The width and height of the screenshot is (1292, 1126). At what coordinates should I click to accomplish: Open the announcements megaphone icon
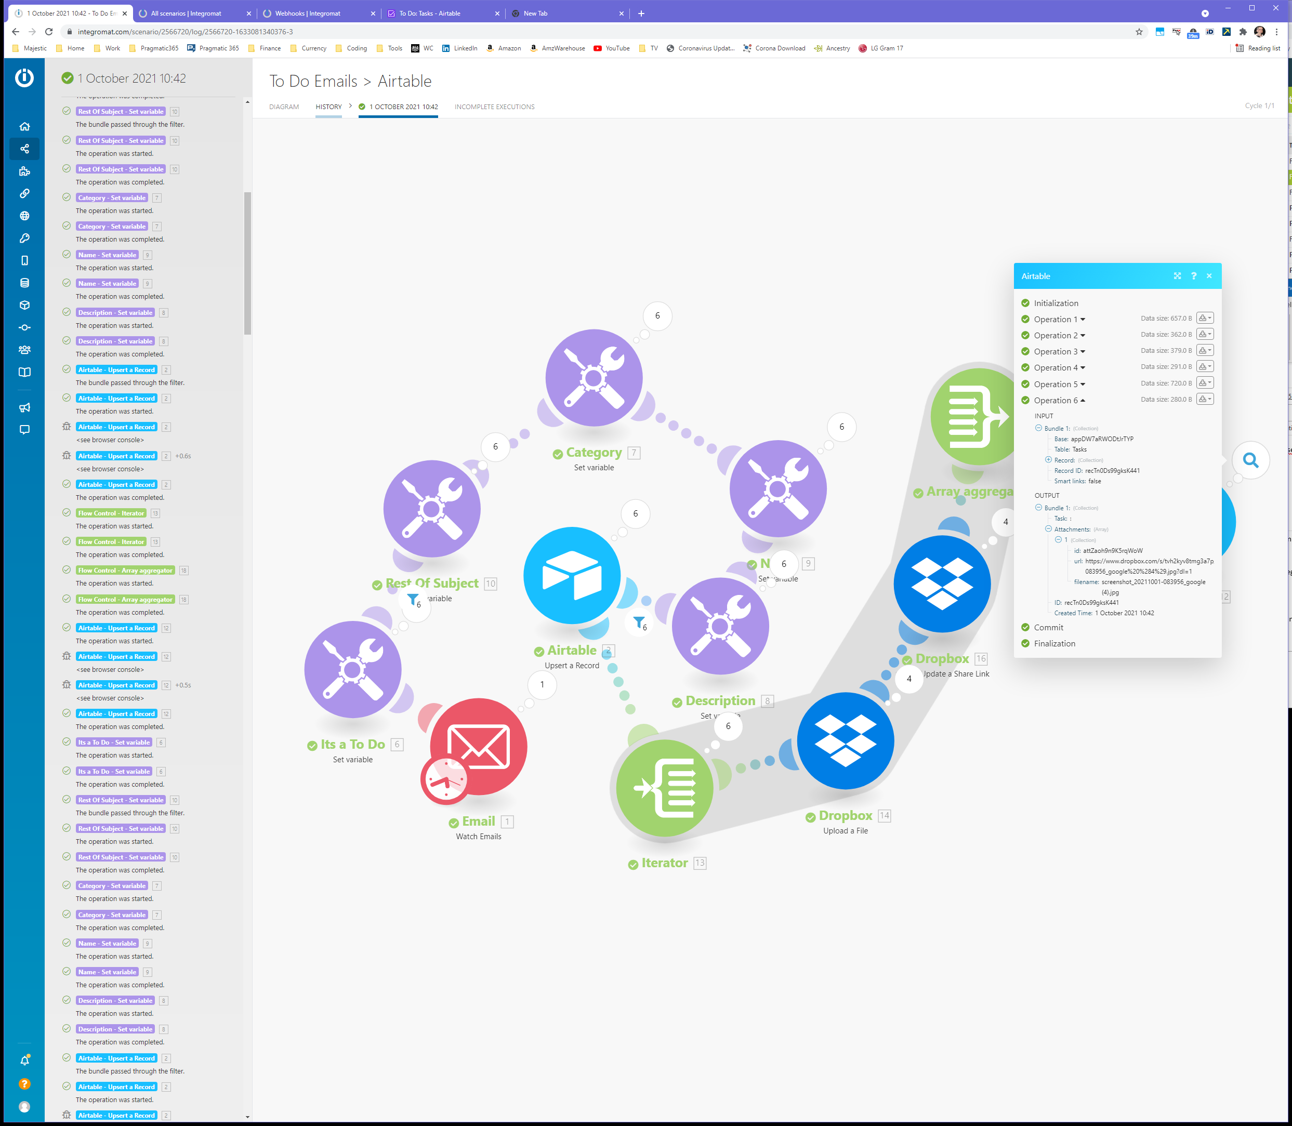[24, 408]
